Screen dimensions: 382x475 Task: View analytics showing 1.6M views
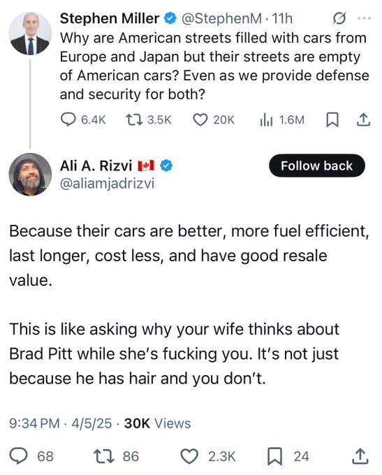click(x=282, y=119)
